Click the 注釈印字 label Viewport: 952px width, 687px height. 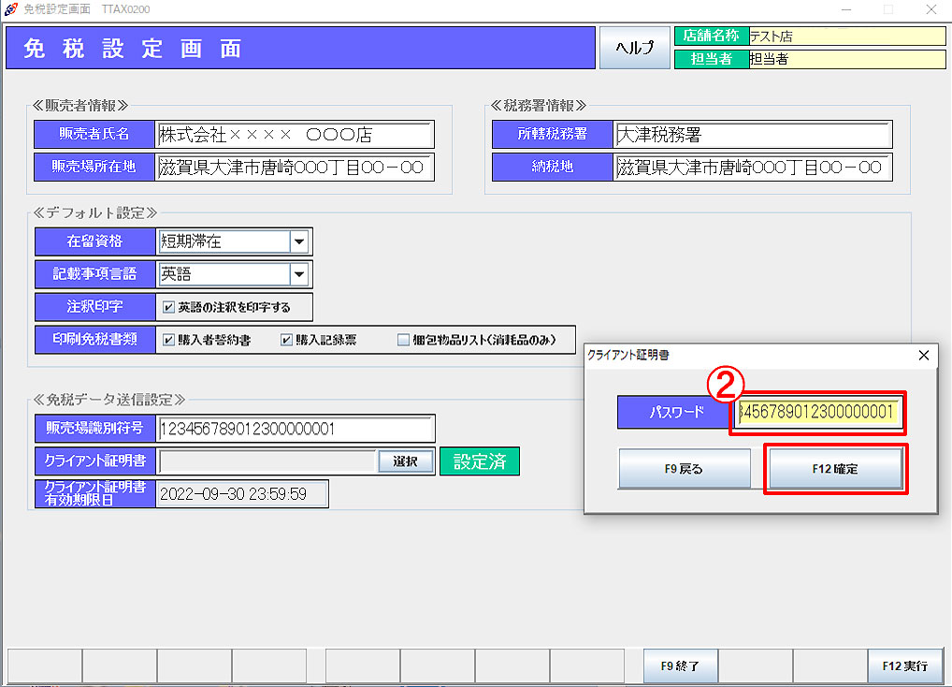[95, 307]
